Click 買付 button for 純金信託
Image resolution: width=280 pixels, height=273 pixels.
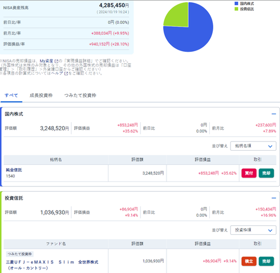pyautogui.click(x=249, y=173)
